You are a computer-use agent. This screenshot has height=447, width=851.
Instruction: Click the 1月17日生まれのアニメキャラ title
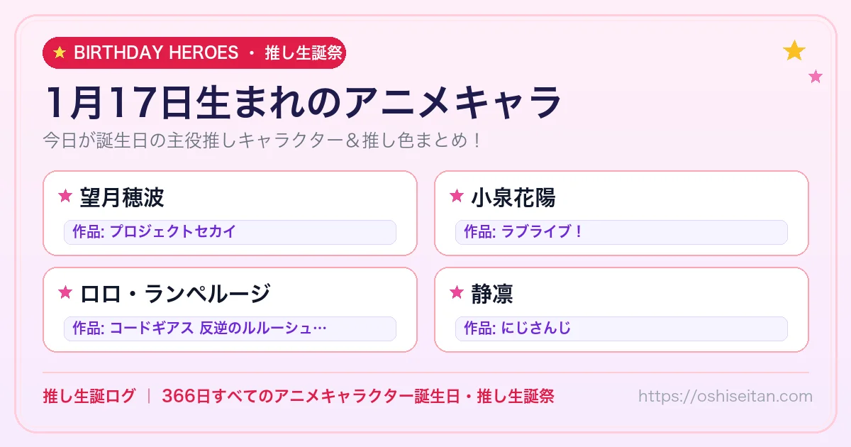click(303, 102)
